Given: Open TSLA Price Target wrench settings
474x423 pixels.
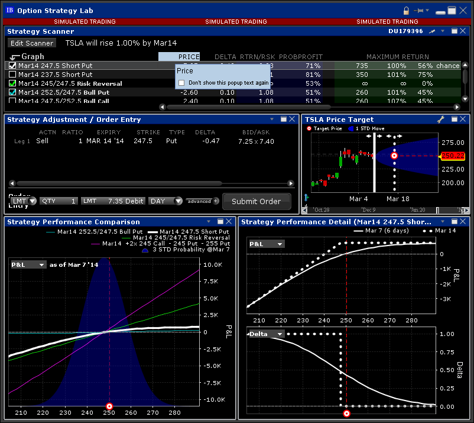Looking at the screenshot, I should [x=440, y=120].
